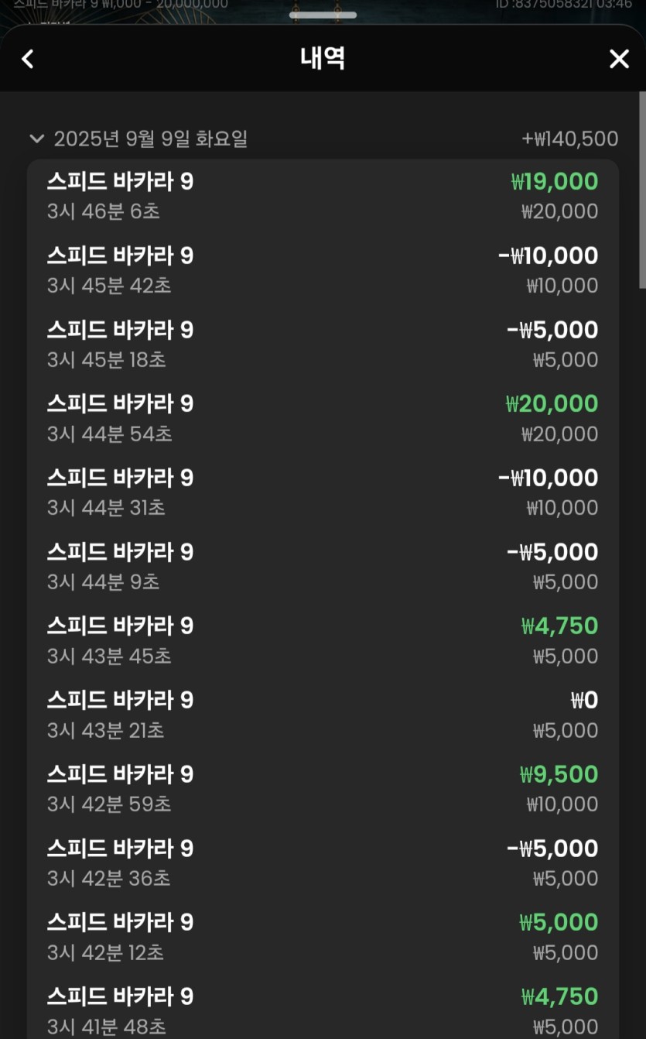
Task: Open the 3시 44분 31초 game record
Action: tap(323, 492)
